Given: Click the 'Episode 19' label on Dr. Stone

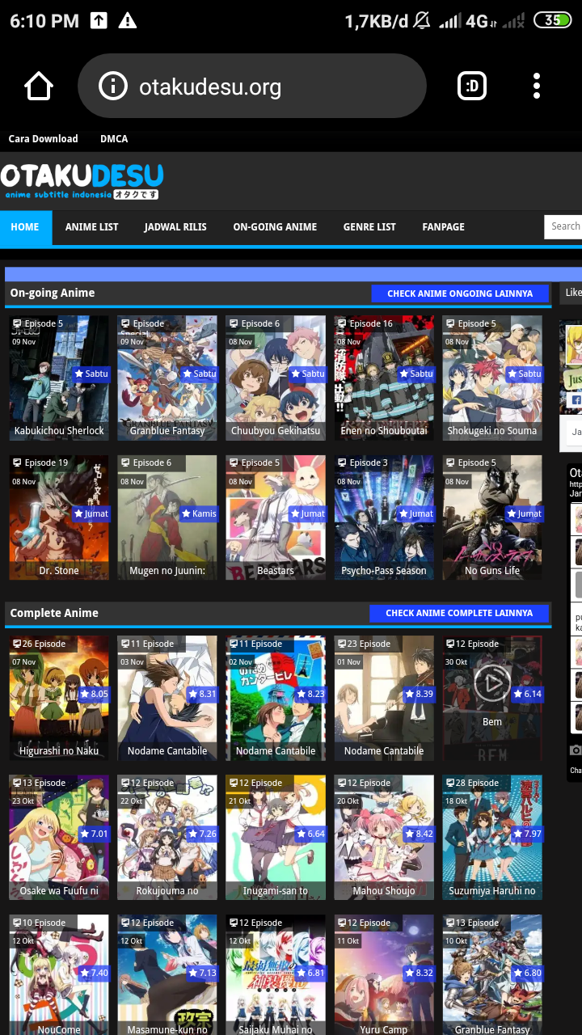Looking at the screenshot, I should [x=40, y=463].
